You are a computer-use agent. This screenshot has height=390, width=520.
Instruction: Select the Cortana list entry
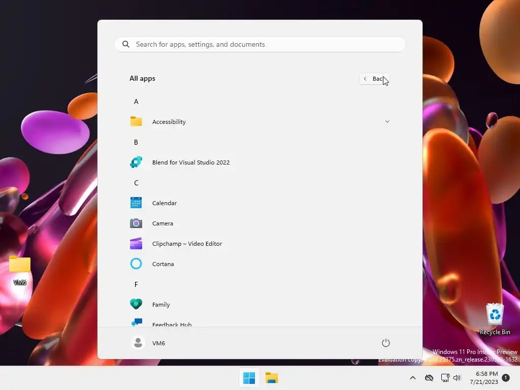coord(259,264)
